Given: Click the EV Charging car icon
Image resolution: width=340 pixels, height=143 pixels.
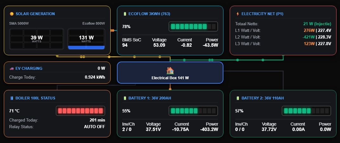Looking at the screenshot, I should [12, 69].
